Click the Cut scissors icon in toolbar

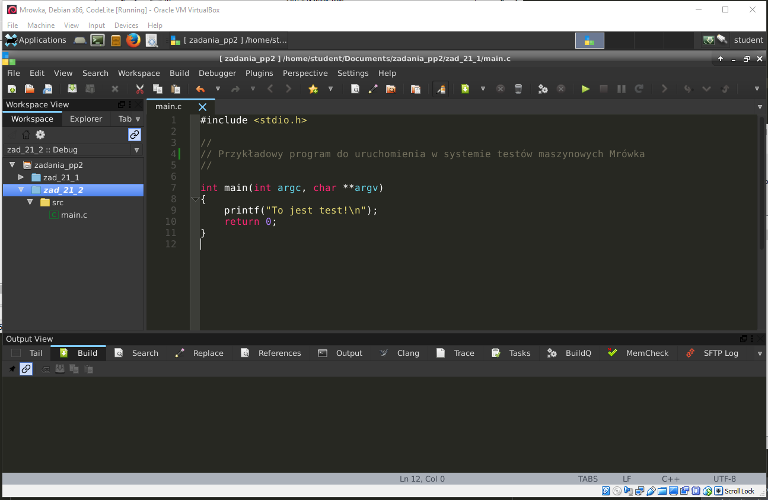click(x=140, y=89)
